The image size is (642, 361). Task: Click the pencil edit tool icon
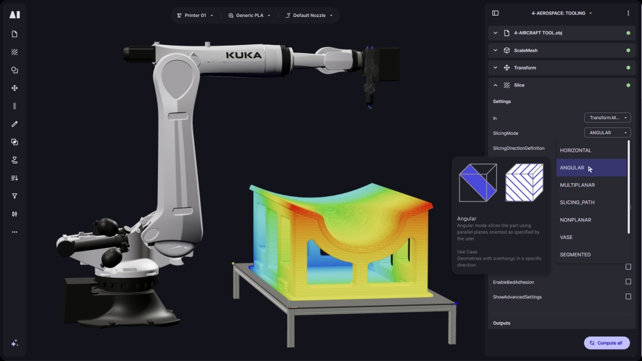pyautogui.click(x=14, y=124)
